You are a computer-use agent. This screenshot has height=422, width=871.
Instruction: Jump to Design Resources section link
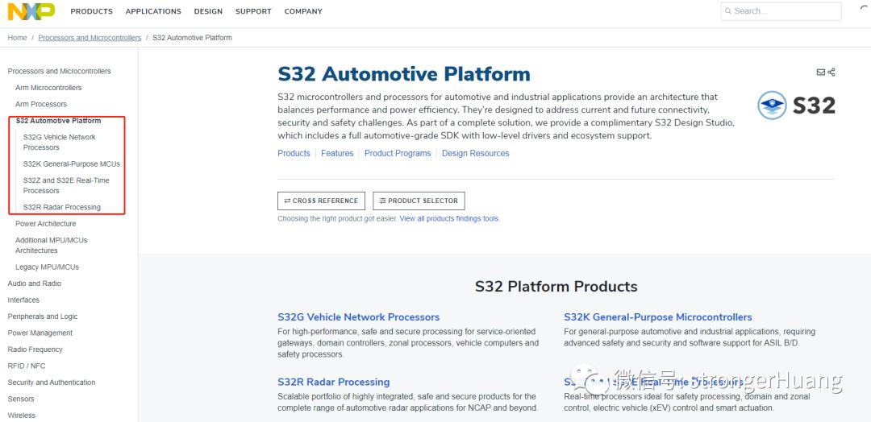476,153
